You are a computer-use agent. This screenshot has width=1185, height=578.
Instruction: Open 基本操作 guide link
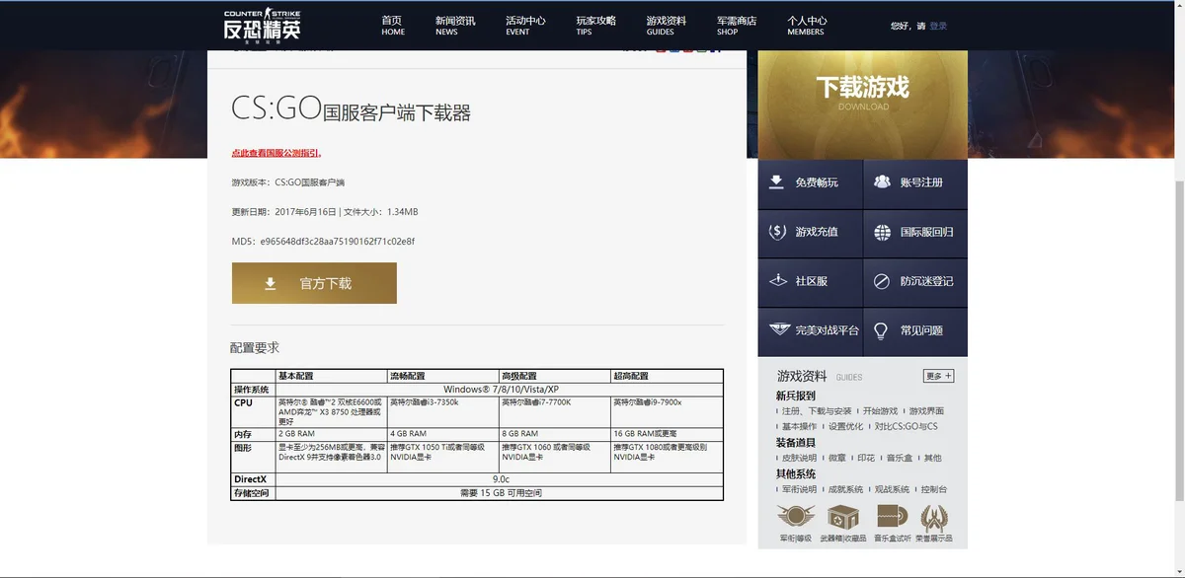[799, 427]
